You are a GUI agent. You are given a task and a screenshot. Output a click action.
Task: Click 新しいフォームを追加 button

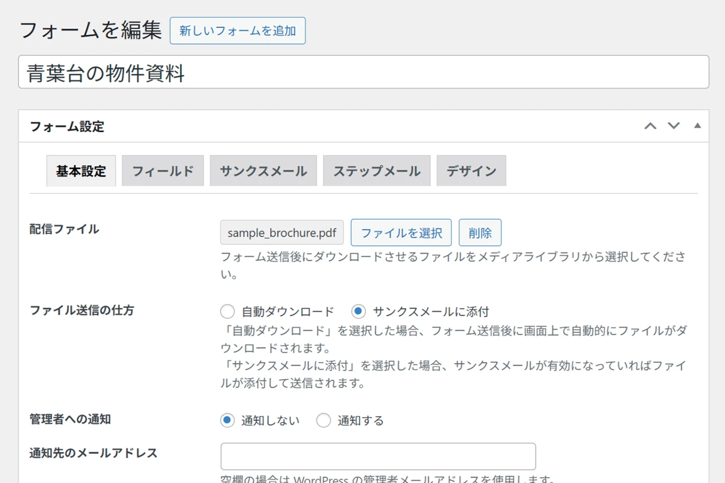point(237,31)
